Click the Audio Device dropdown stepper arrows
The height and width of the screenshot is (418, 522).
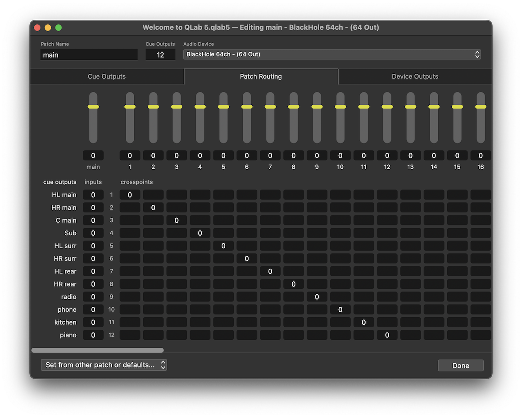click(x=477, y=54)
